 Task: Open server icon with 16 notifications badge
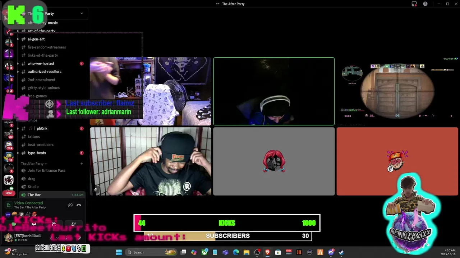click(x=9, y=157)
